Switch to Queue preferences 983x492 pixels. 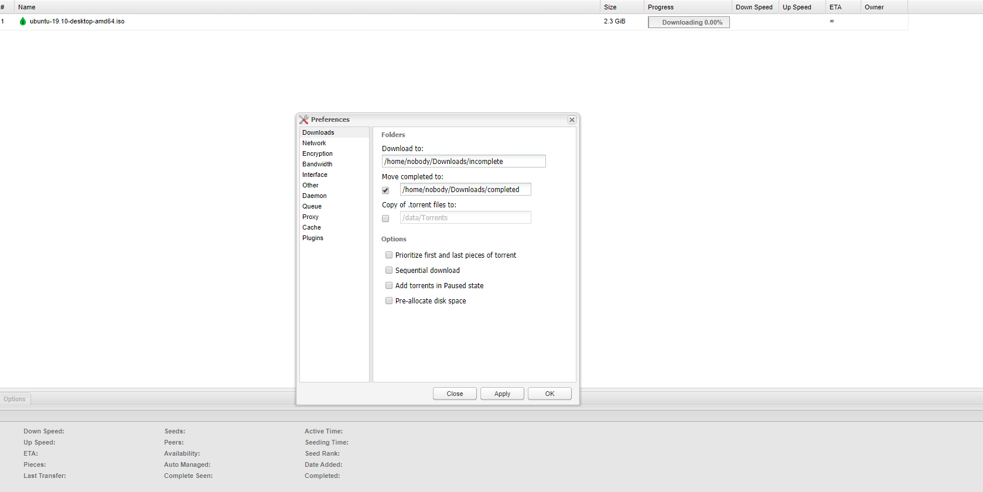(x=334, y=206)
